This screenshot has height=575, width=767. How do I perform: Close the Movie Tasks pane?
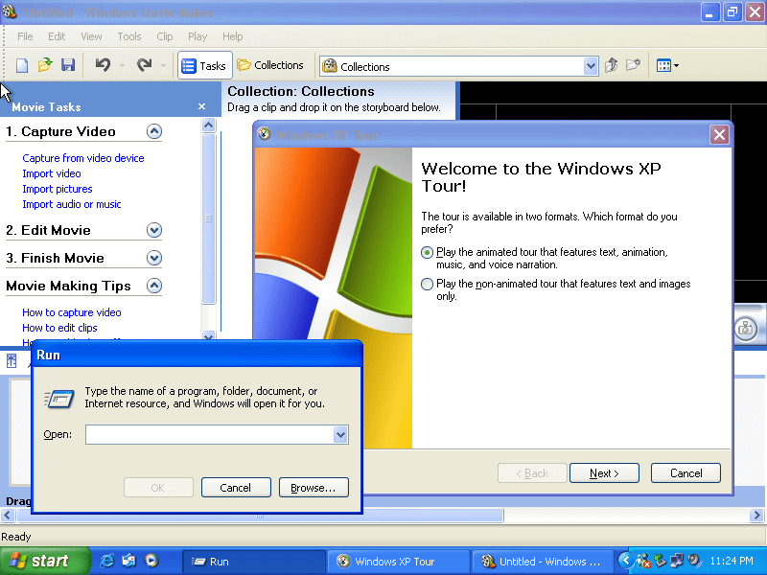pyautogui.click(x=201, y=106)
